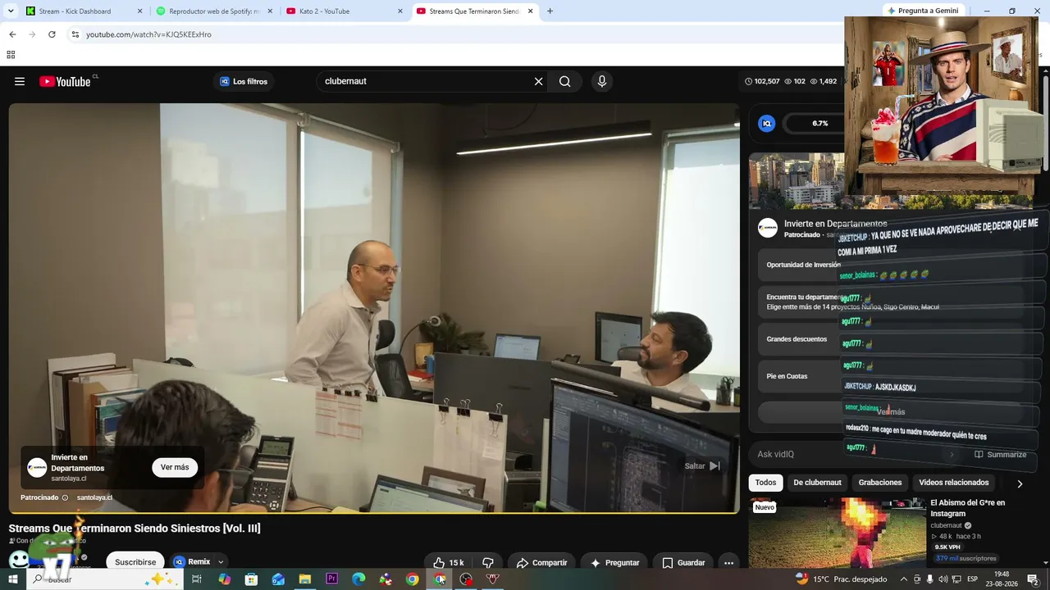Show hidden system tray icons
Viewport: 1050px width, 590px height.
903,579
